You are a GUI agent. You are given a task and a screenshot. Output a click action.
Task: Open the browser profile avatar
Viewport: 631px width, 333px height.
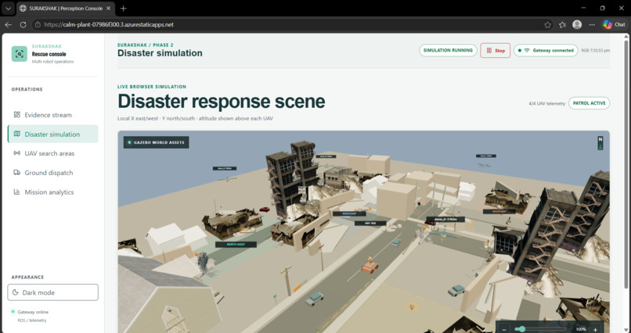[x=577, y=24]
